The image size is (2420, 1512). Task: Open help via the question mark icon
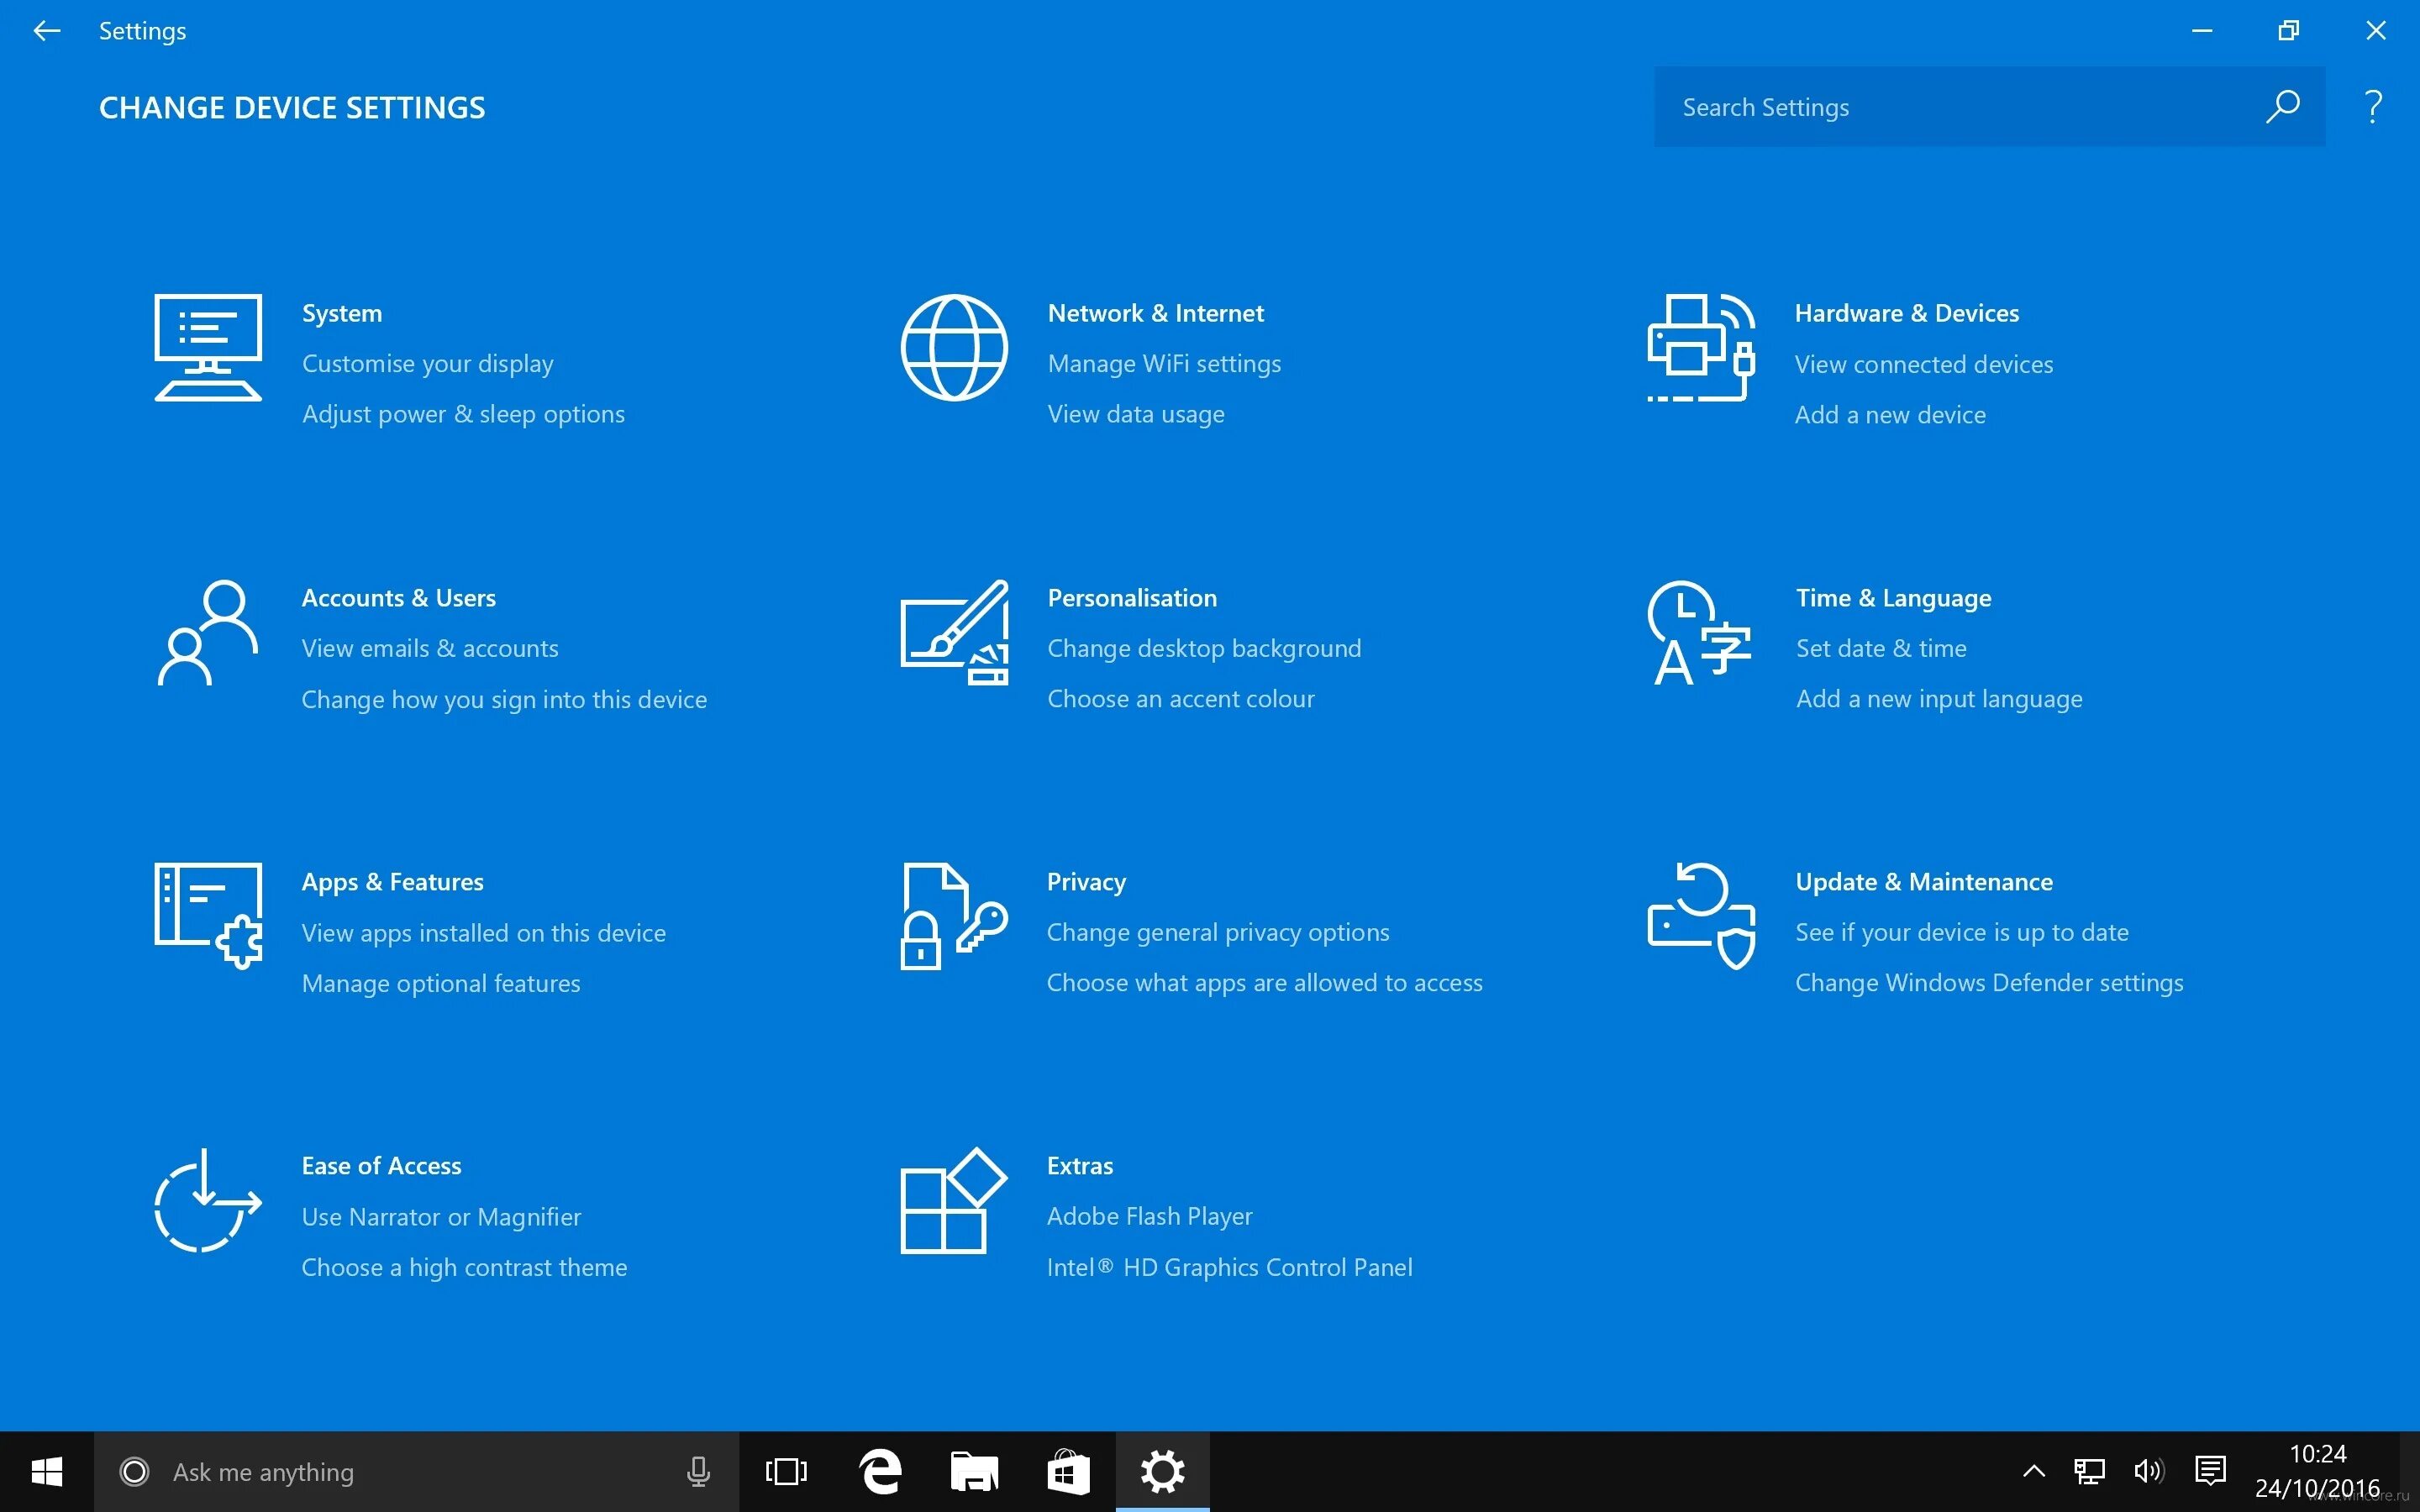[x=2373, y=104]
